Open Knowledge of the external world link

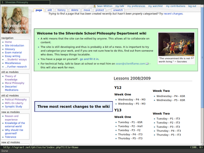15,125
